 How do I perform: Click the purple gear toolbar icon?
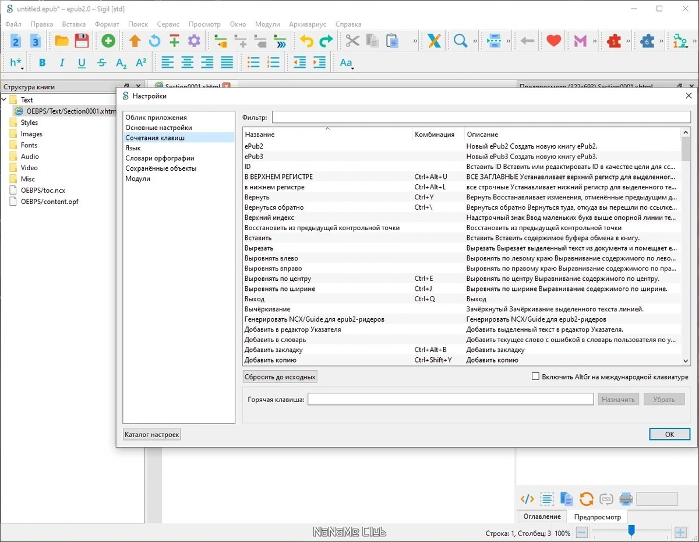194,41
